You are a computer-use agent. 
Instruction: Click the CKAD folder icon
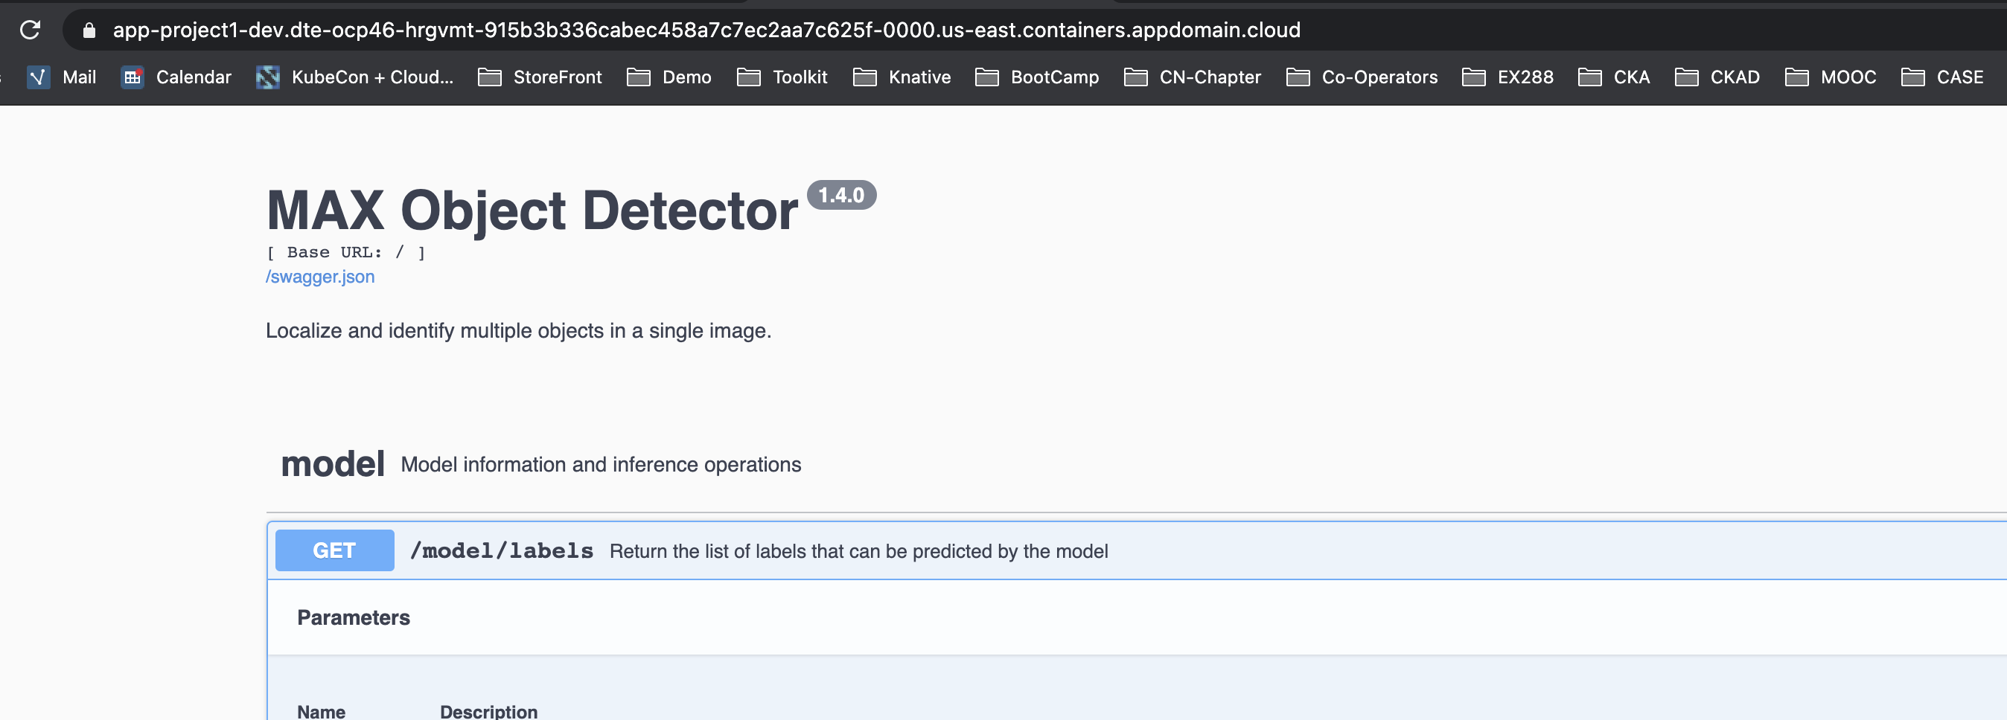(1688, 77)
